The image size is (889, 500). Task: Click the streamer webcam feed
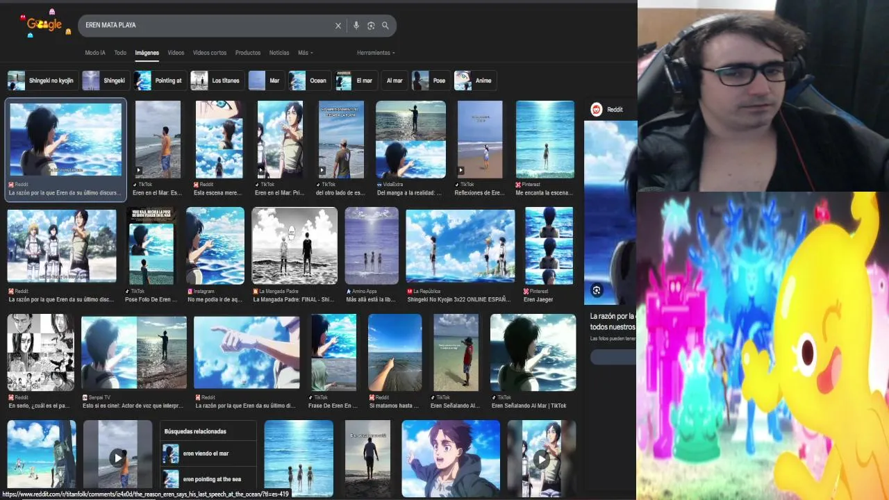click(x=763, y=96)
